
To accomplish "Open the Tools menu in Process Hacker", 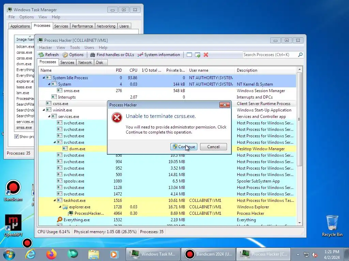I will tap(75, 48).
